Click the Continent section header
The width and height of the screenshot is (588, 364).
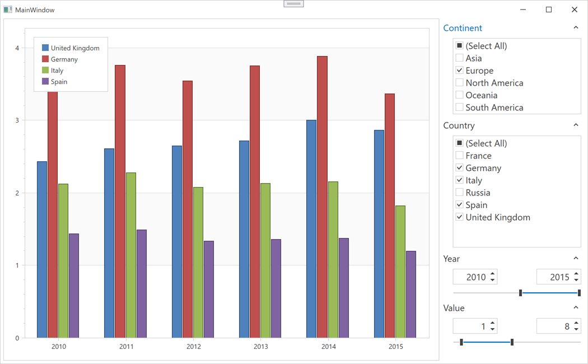[463, 28]
